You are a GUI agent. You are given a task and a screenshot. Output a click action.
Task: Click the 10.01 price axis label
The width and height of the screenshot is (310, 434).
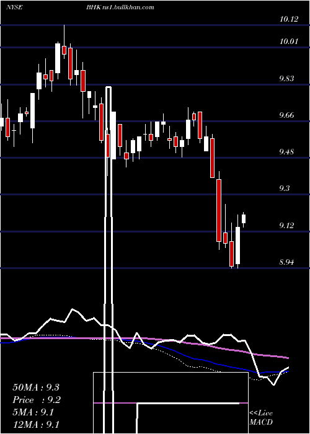289,42
